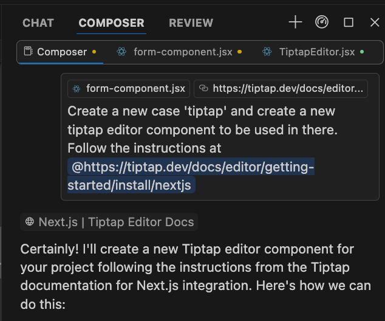Screen dimensions: 385x321
Task: Open the highlighted @https://tiptap.dev link in prompt
Action: 193,167
